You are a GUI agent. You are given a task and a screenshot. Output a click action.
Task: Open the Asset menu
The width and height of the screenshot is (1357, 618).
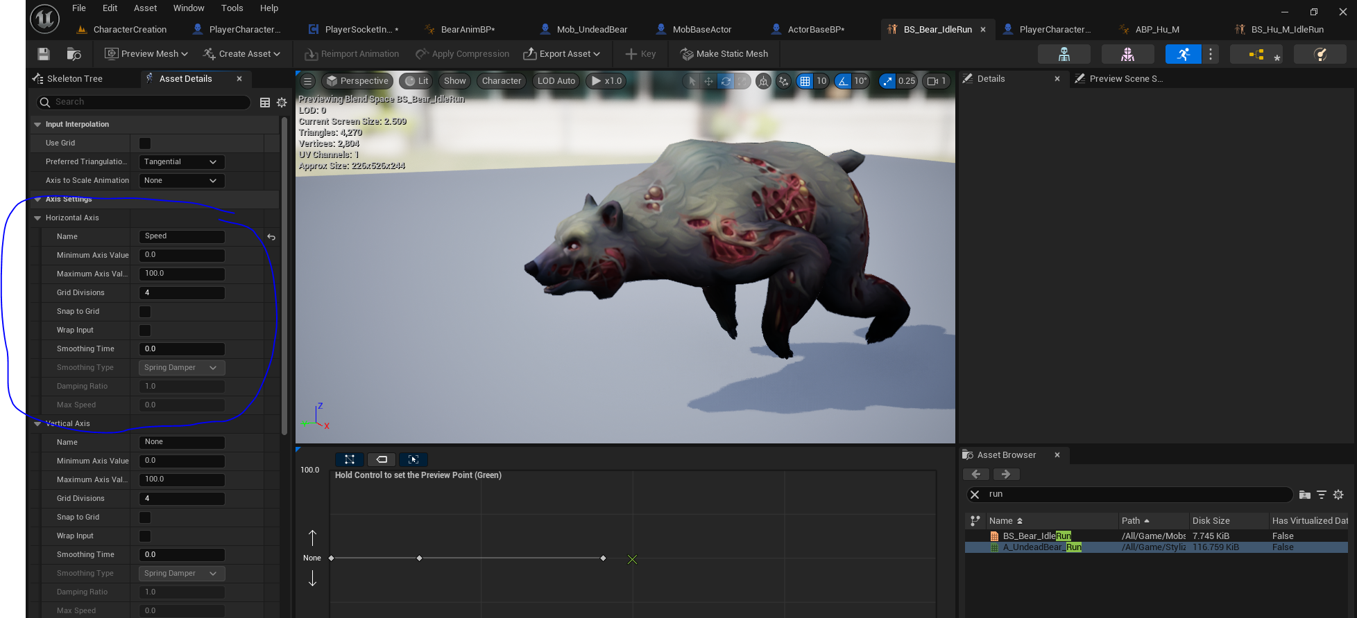(145, 8)
